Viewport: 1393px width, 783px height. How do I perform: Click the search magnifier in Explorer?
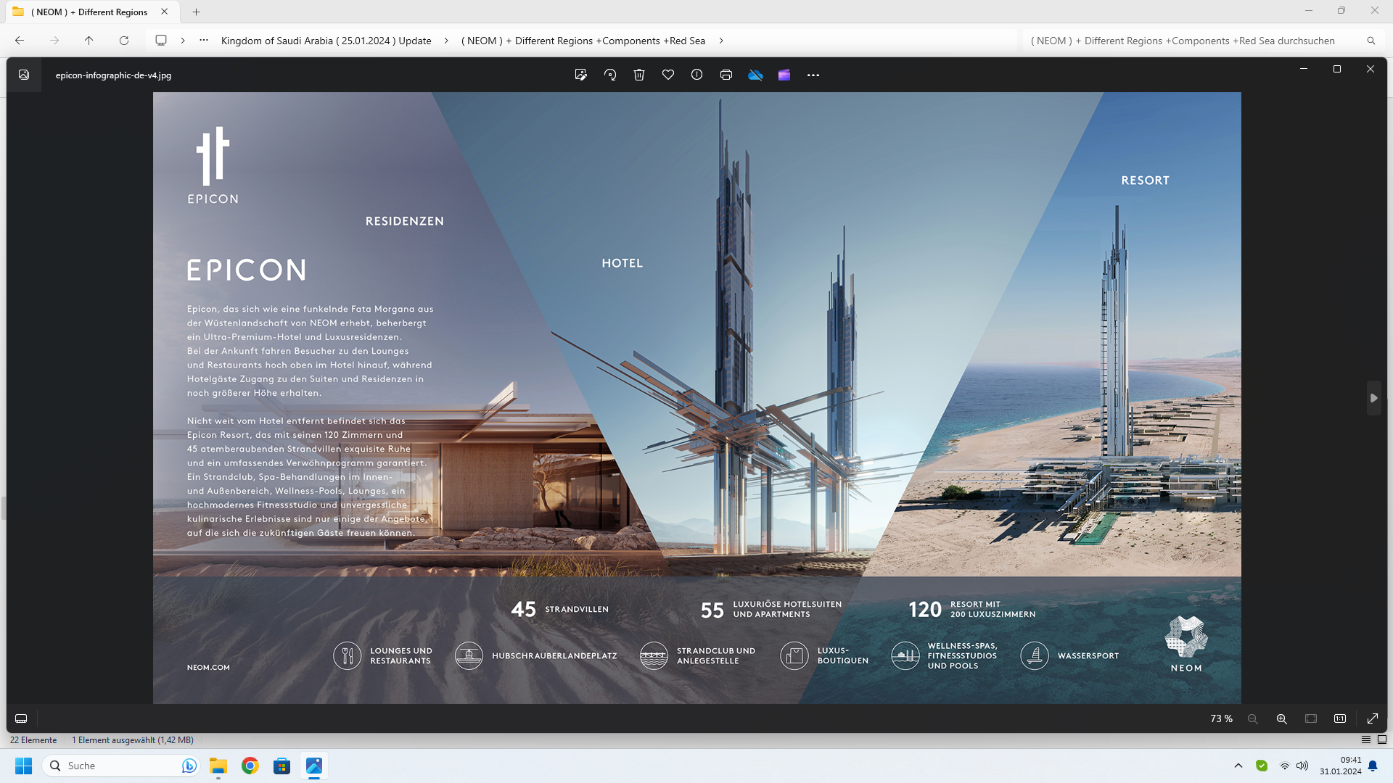pyautogui.click(x=1371, y=41)
